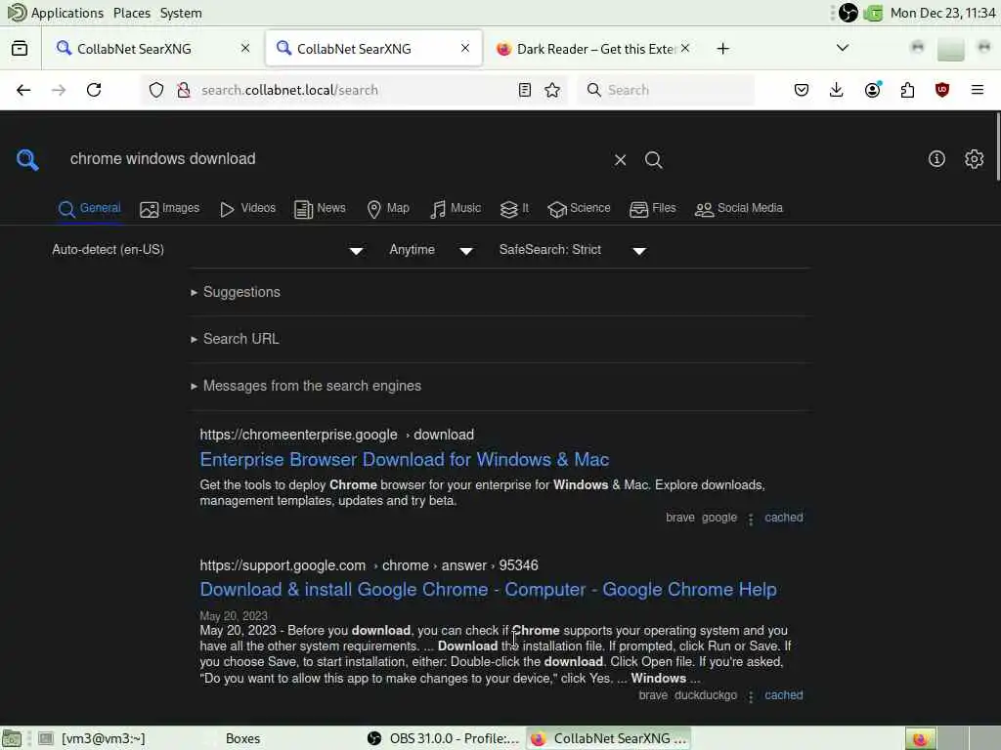Expand the Suggestions section
Screen dimensions: 1001x750
tap(236, 292)
